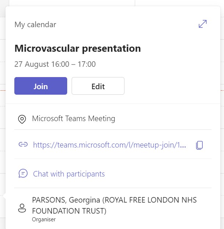Copy the meeting link with the copy icon

pyautogui.click(x=199, y=145)
